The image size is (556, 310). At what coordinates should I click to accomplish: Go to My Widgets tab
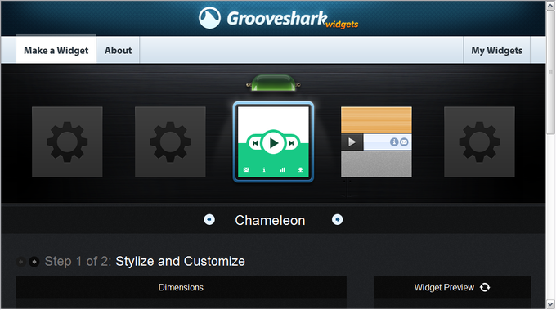coord(496,51)
